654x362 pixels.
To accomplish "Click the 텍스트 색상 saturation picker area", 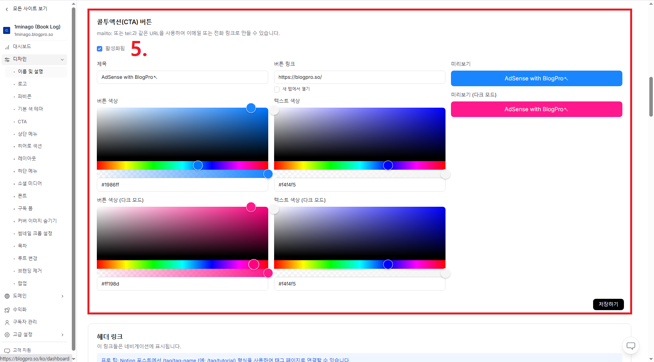I will point(360,134).
